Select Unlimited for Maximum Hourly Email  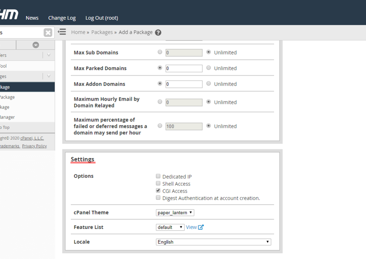pos(209,102)
